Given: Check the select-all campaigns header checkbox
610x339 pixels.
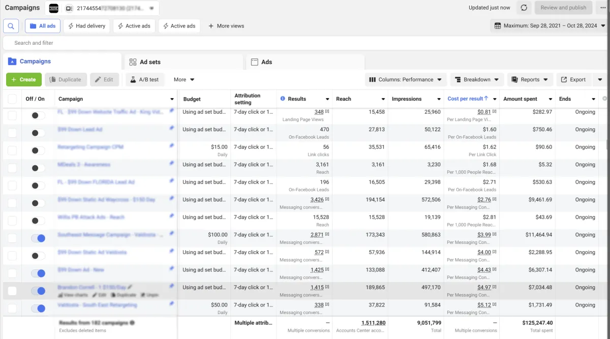Looking at the screenshot, I should tap(12, 99).
